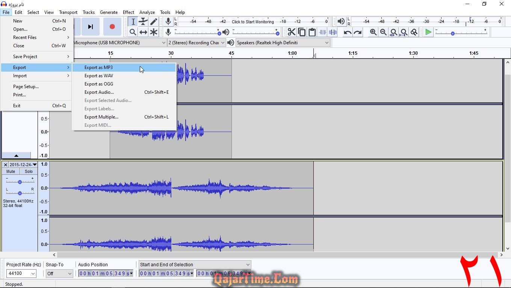Click the green Play-at-speed button
Screen dimensions: 511x288
pyautogui.click(x=428, y=32)
